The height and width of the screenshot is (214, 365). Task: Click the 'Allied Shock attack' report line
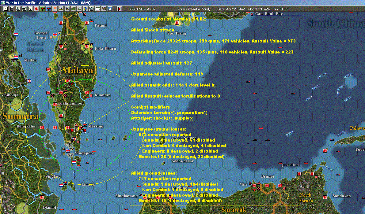click(x=153, y=30)
